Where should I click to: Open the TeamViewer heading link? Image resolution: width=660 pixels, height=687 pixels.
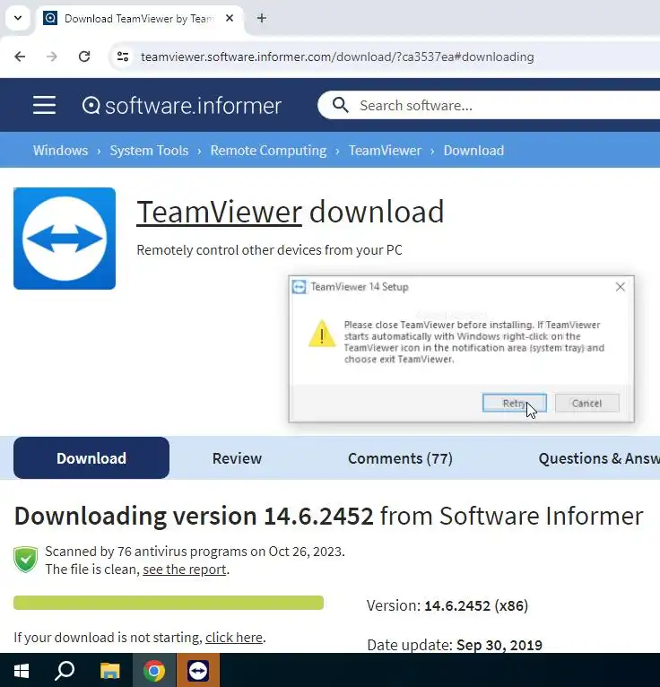(x=219, y=212)
